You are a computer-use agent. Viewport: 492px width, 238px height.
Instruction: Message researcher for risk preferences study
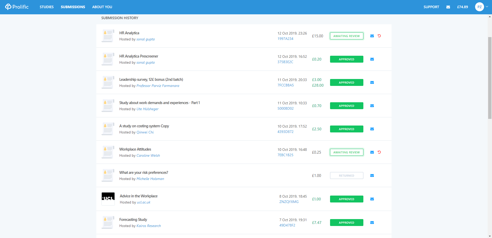[372, 176]
